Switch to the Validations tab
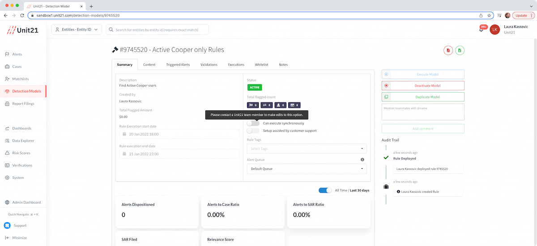537x246 pixels. click(209, 64)
